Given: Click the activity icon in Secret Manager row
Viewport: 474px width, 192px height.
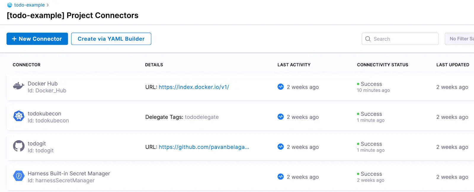Looking at the screenshot, I should click(281, 177).
